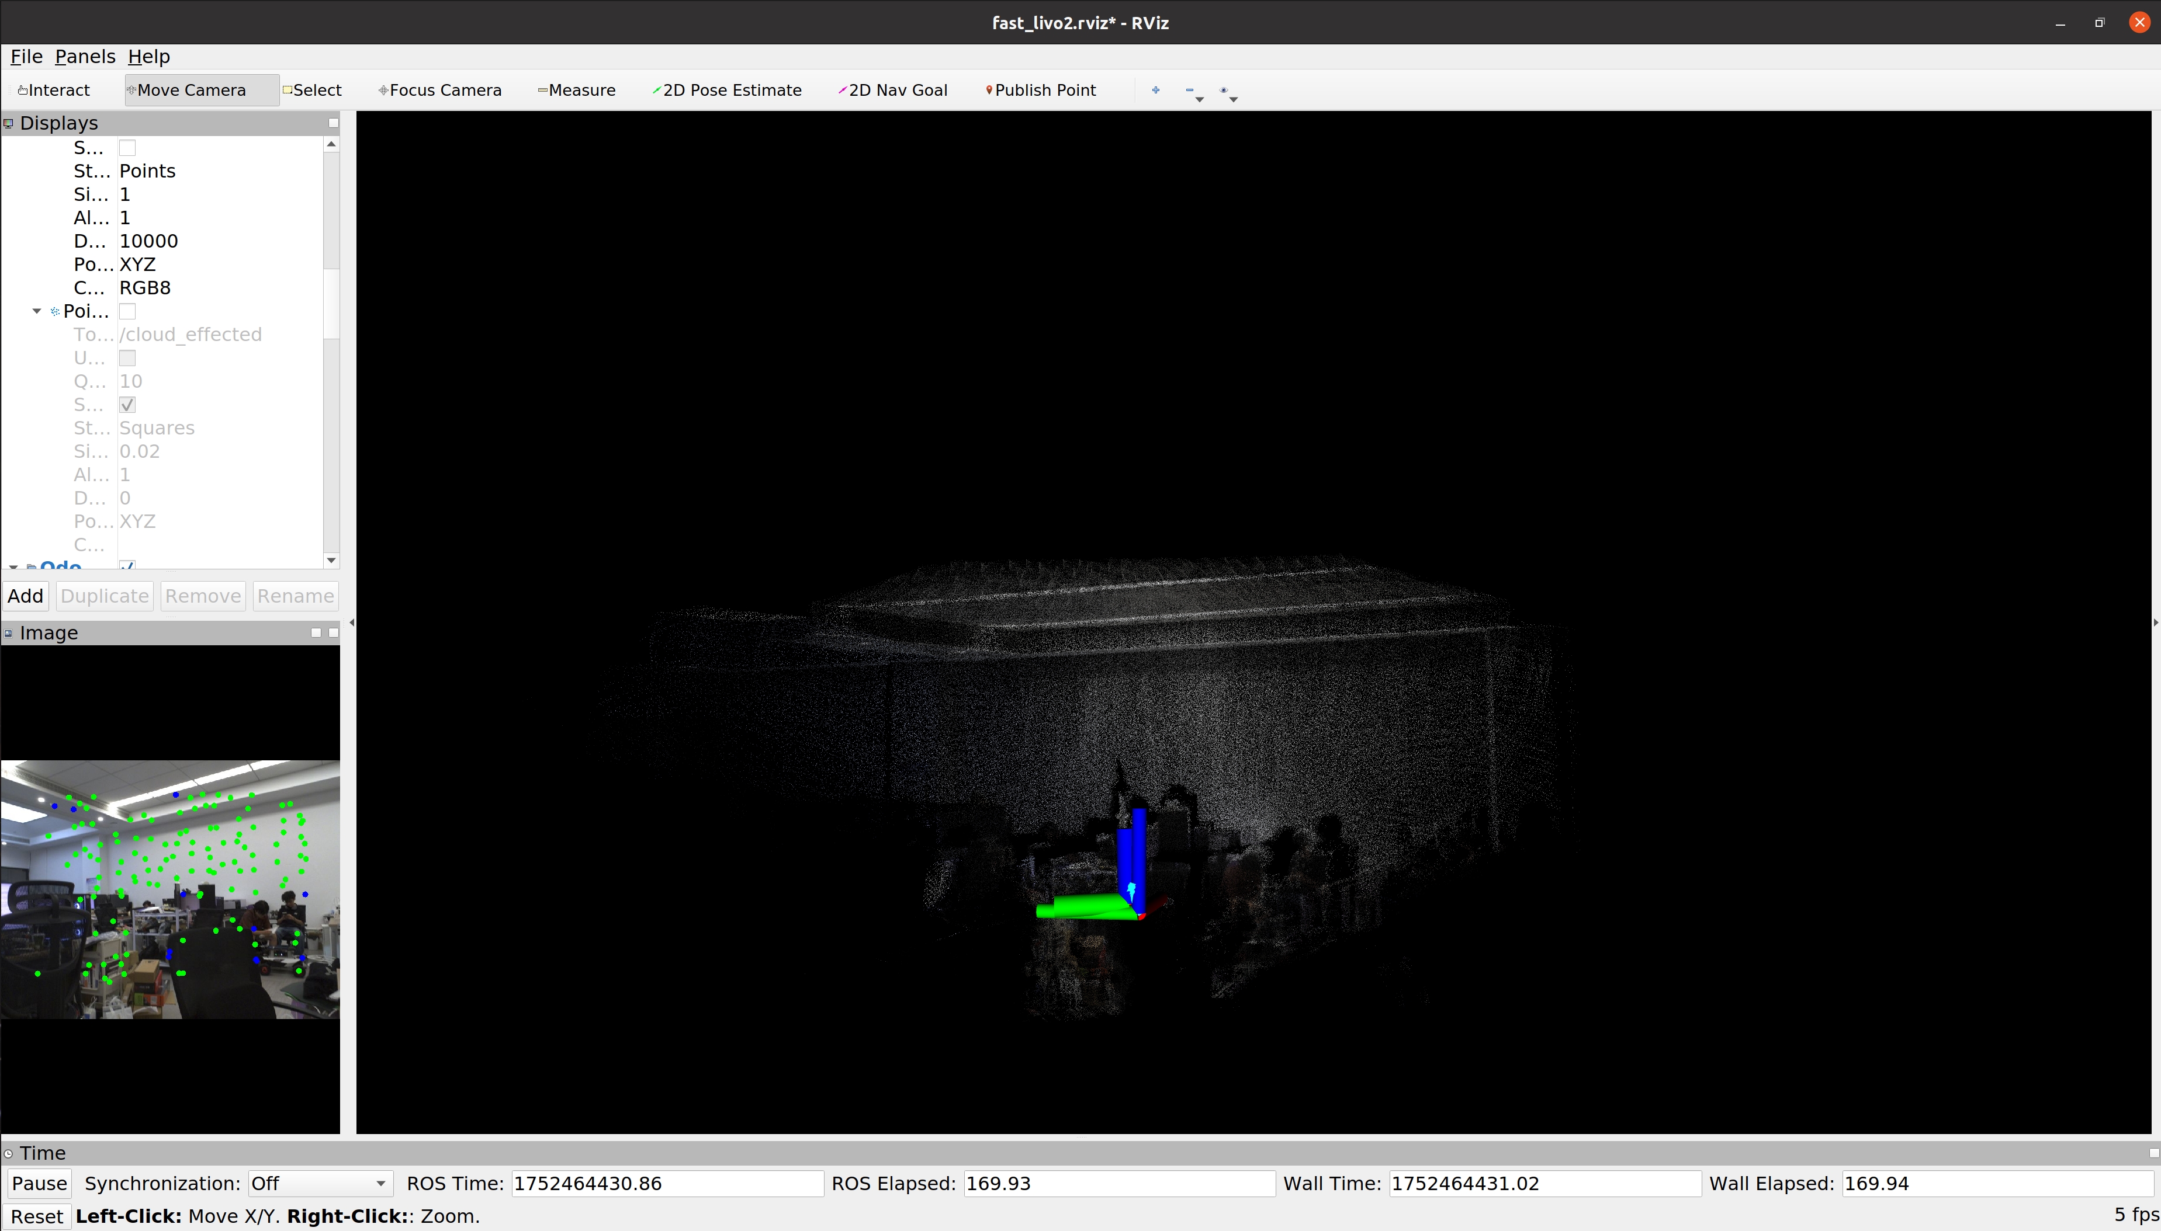Enable the Poi... PointCloud display checkbox
The image size is (2161, 1231).
[x=128, y=312]
